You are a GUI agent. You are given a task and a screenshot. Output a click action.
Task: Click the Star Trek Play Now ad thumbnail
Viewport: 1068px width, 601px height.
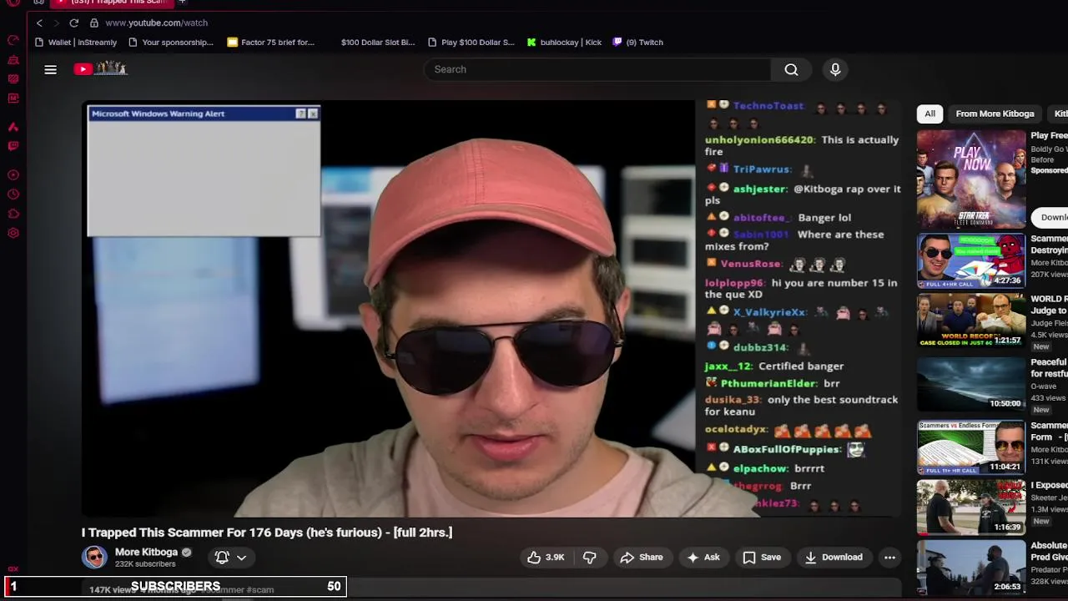971,179
